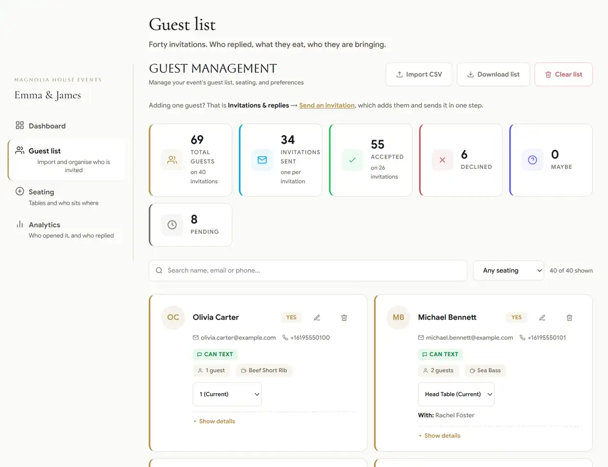Click the CAN TEXT tag for Michael Bennett
608x467 pixels.
point(440,354)
